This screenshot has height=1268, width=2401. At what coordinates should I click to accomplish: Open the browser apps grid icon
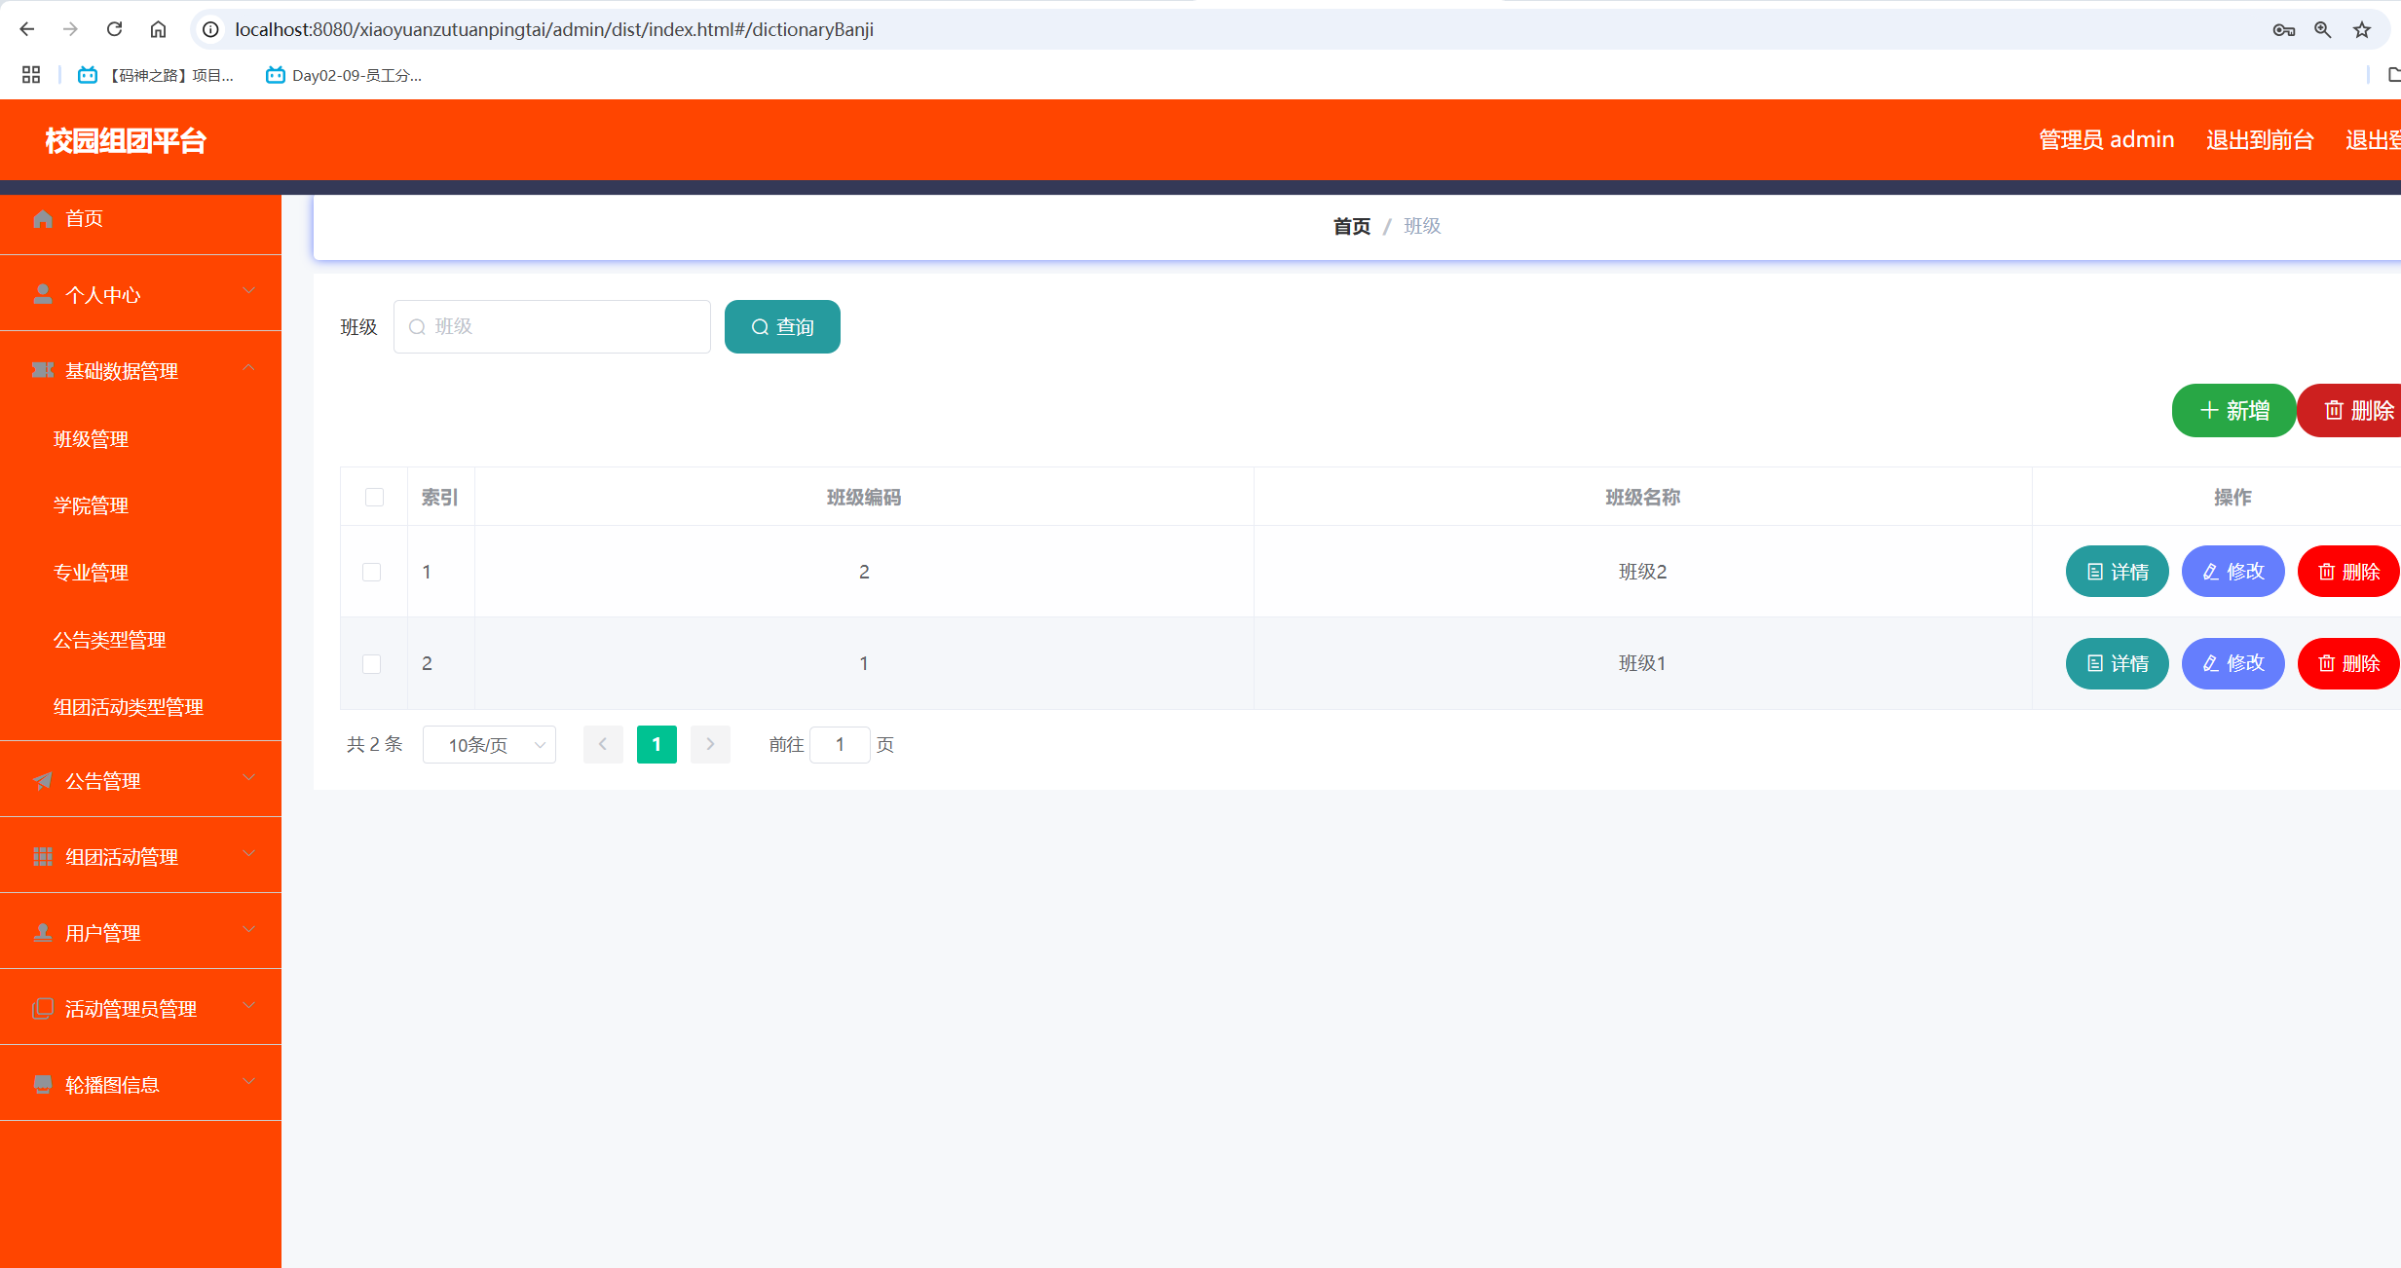(31, 75)
